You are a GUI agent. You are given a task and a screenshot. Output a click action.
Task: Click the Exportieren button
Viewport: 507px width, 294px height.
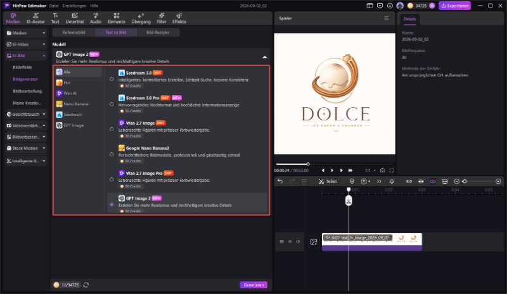pos(454,6)
